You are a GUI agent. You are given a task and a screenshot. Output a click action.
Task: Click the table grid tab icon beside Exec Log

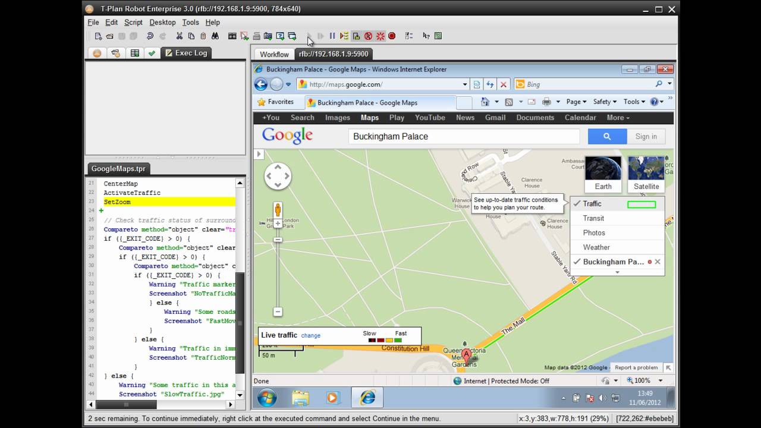135,53
